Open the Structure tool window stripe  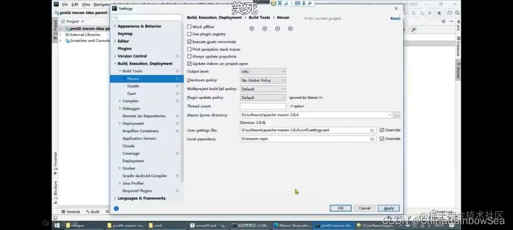click(55, 192)
